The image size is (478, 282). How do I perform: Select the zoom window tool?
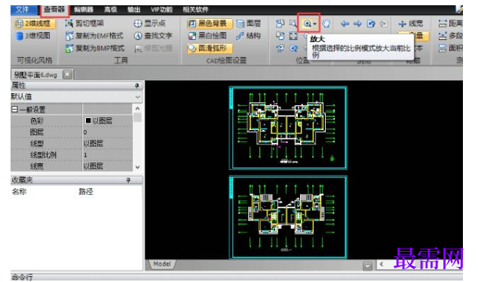coord(293,23)
